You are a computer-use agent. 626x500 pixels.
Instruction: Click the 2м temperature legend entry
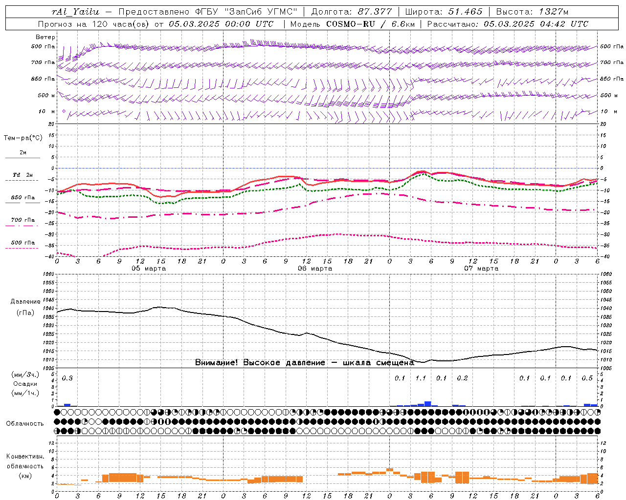pyautogui.click(x=23, y=152)
